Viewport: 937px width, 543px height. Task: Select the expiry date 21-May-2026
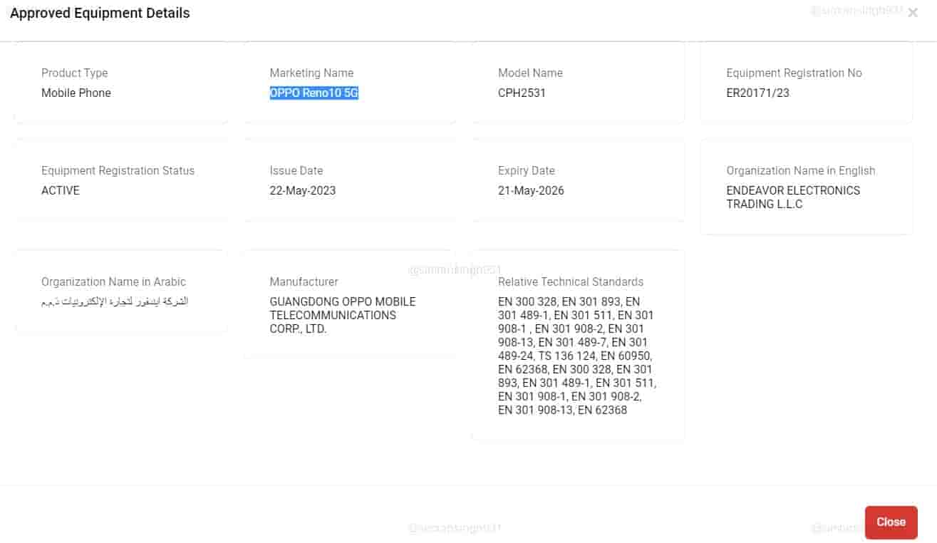[x=531, y=190]
